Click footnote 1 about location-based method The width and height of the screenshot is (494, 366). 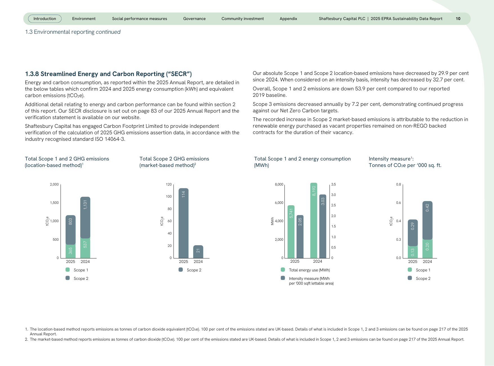point(246,331)
